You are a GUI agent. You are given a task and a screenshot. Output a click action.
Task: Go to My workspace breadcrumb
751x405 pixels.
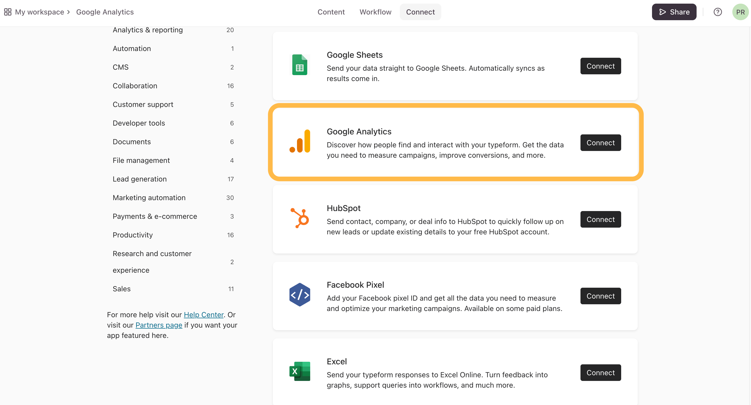[x=39, y=12]
